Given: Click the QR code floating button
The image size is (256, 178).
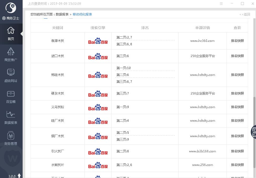Looking at the screenshot, I should click(x=254, y=131).
